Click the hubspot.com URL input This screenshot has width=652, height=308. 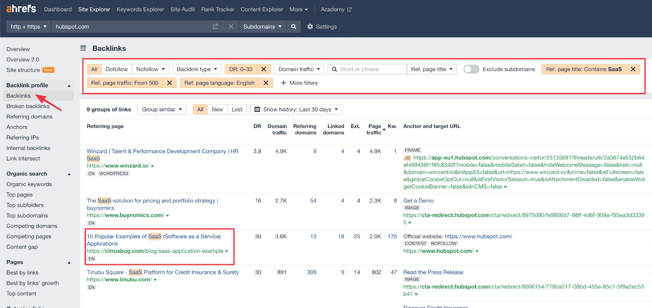point(130,27)
